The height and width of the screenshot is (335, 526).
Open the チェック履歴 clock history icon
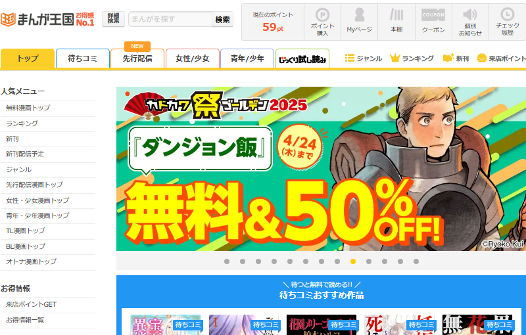(507, 22)
